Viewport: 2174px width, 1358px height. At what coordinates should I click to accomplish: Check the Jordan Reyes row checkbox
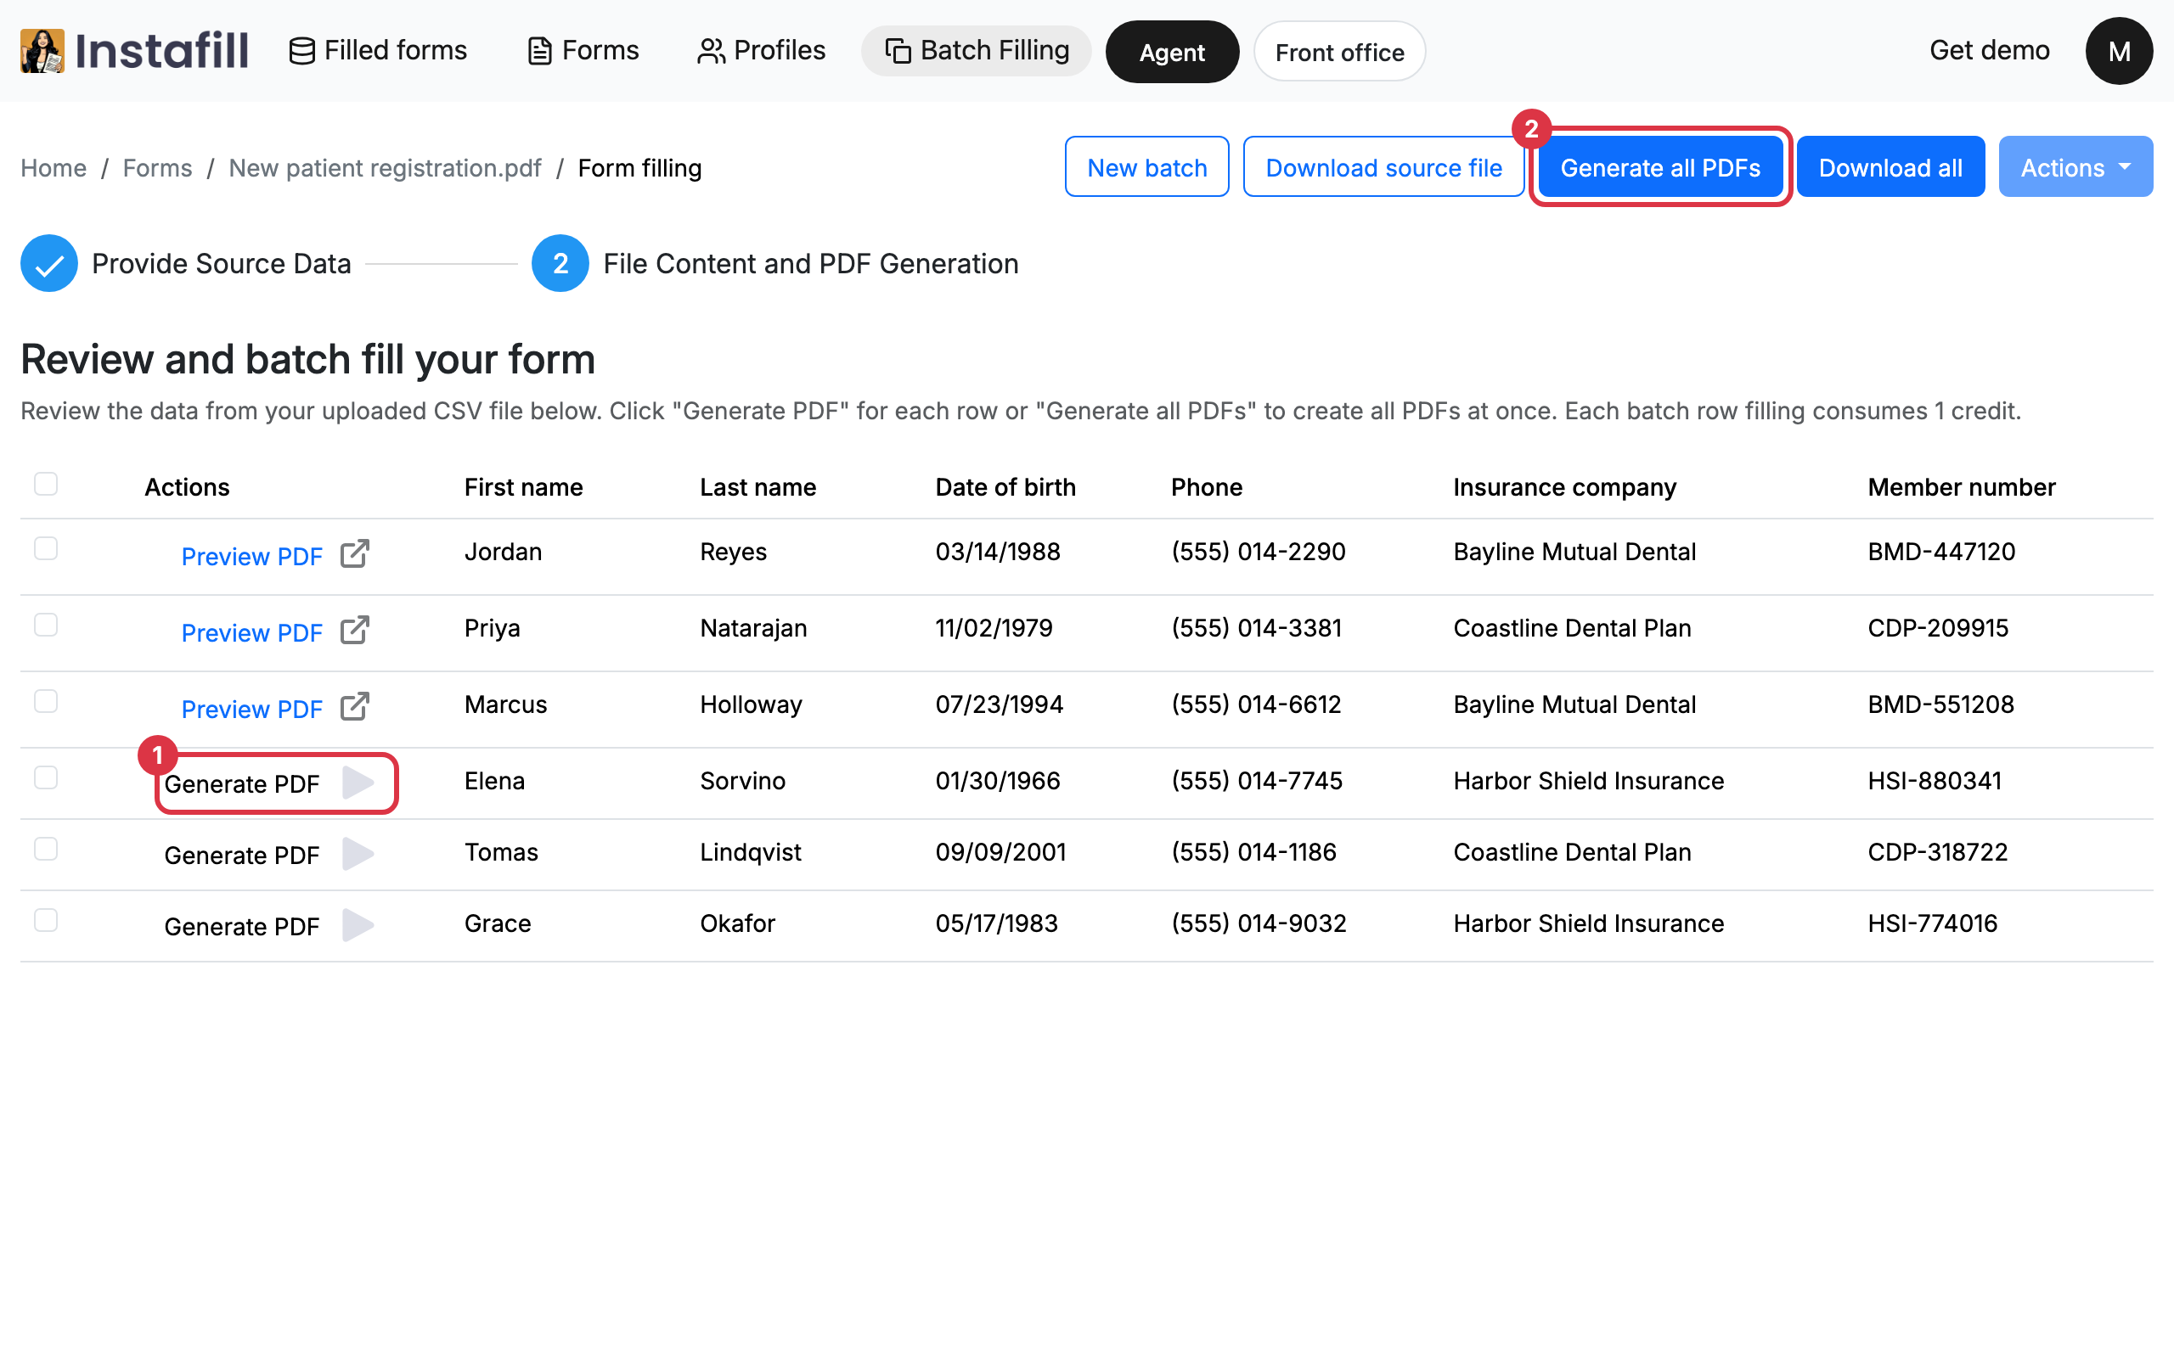46,549
